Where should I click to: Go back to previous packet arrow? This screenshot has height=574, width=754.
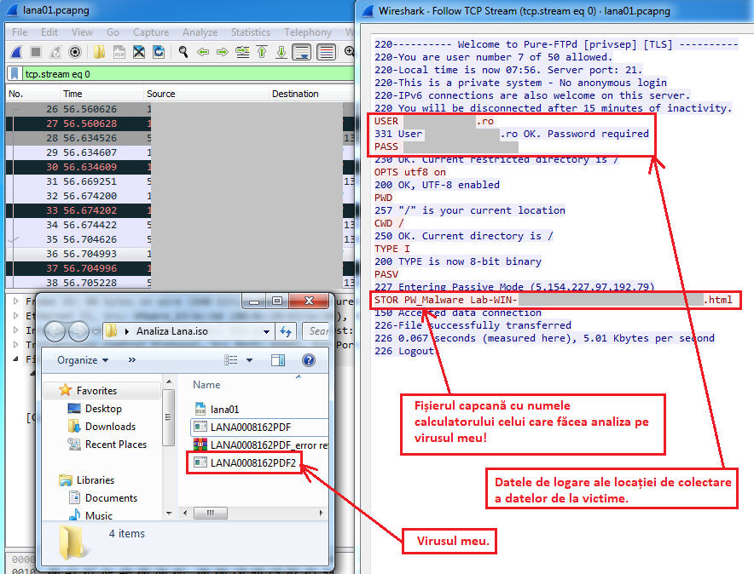click(x=203, y=52)
